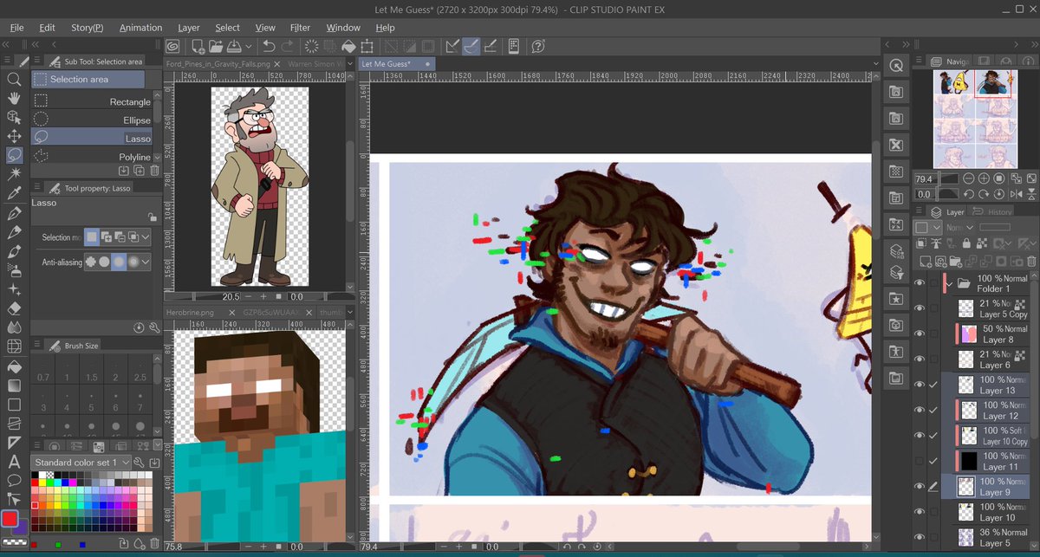
Task: Click the purple sub color swatch
Action: tap(21, 528)
